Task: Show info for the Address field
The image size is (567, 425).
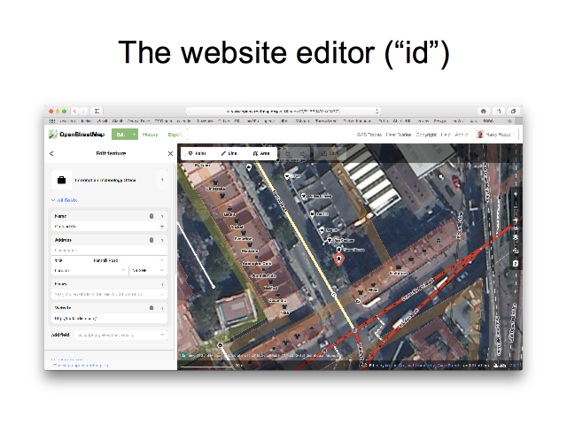Action: [162, 240]
